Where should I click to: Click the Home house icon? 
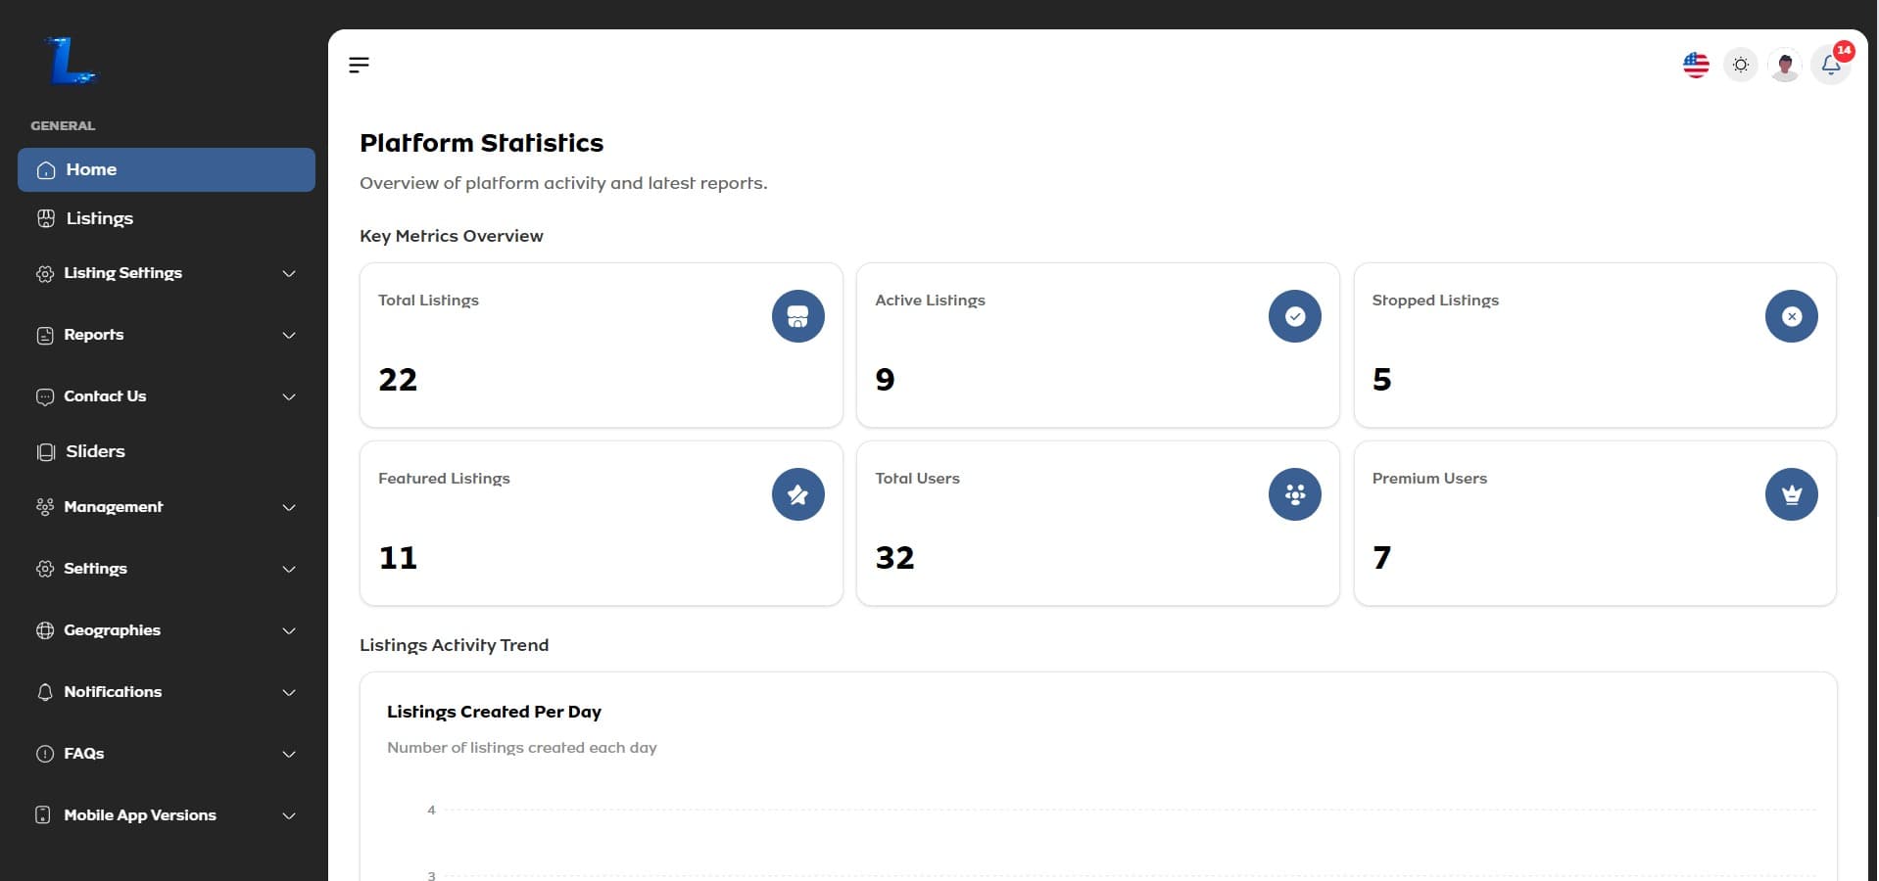(45, 170)
